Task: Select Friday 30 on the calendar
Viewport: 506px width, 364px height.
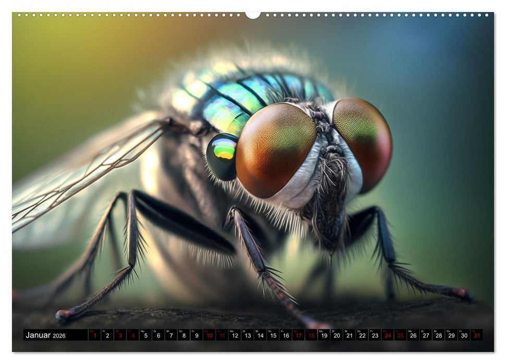Action: [x=464, y=335]
